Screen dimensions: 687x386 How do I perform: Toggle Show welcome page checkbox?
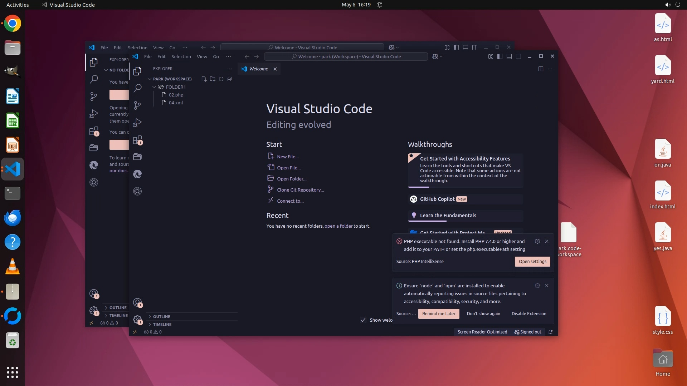(x=363, y=320)
